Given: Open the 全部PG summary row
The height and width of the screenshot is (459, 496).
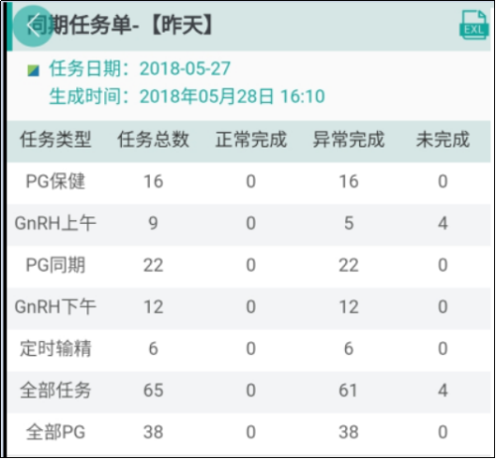Looking at the screenshot, I should [x=249, y=432].
